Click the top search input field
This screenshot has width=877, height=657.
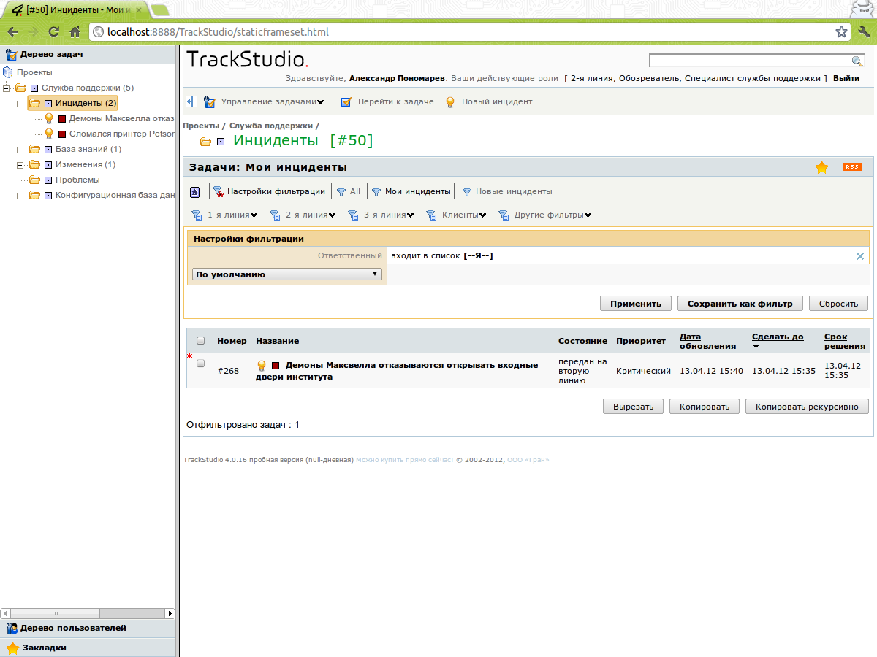pyautogui.click(x=751, y=61)
